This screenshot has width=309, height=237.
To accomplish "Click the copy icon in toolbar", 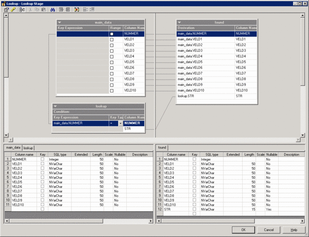I will click(x=37, y=9).
